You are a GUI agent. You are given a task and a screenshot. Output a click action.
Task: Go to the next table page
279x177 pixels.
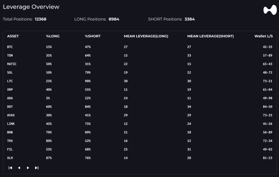tap(28, 168)
